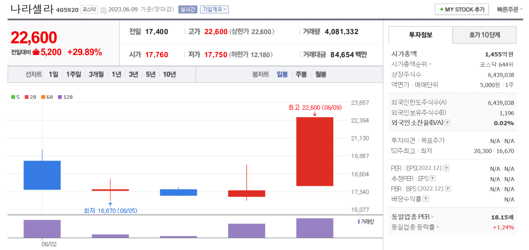Click the calendar icon beside the 2023.06.09 date
The image size is (529, 250).
click(103, 10)
